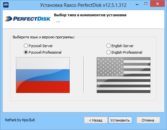
Task: Minimize the installer window
Action: pyautogui.click(x=137, y=5)
